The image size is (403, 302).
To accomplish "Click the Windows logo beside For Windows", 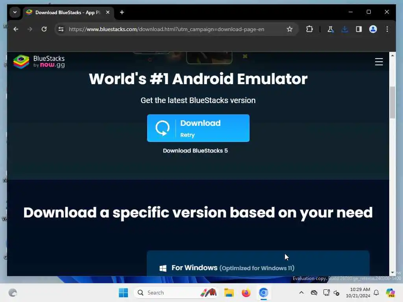I will (x=163, y=268).
